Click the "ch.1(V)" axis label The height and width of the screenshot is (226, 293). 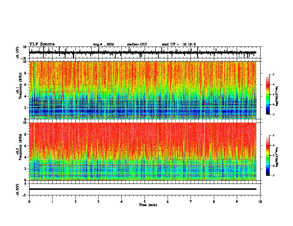pyautogui.click(x=18, y=52)
